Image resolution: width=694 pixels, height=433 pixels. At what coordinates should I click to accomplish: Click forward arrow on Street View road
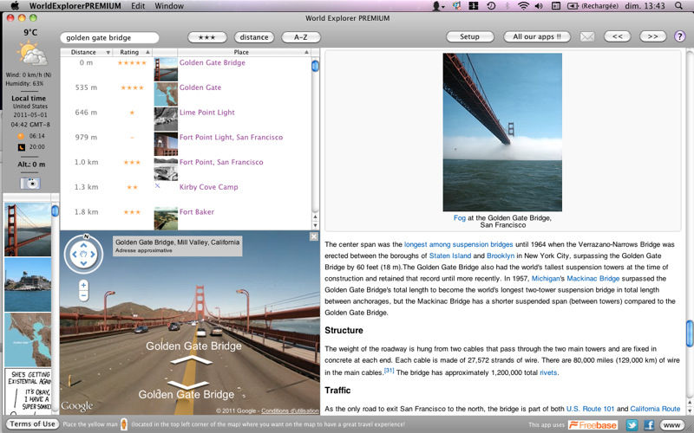(191, 360)
